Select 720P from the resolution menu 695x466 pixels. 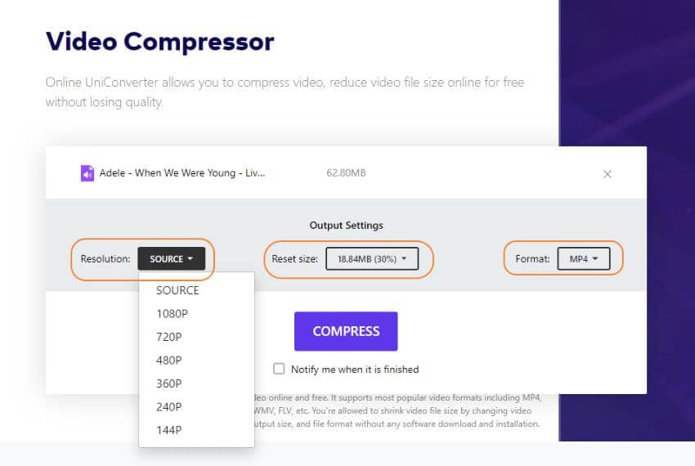pyautogui.click(x=168, y=337)
